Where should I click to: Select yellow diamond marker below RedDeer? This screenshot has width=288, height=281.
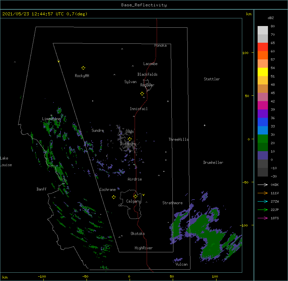[x=142, y=94]
